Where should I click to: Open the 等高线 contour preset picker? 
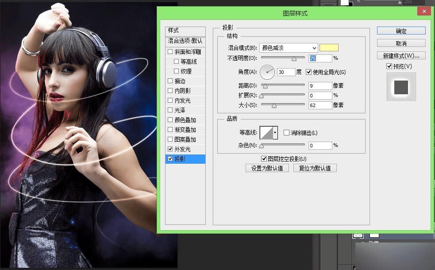266,132
